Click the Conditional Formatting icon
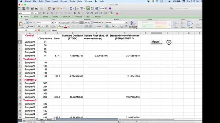 pos(133,25)
